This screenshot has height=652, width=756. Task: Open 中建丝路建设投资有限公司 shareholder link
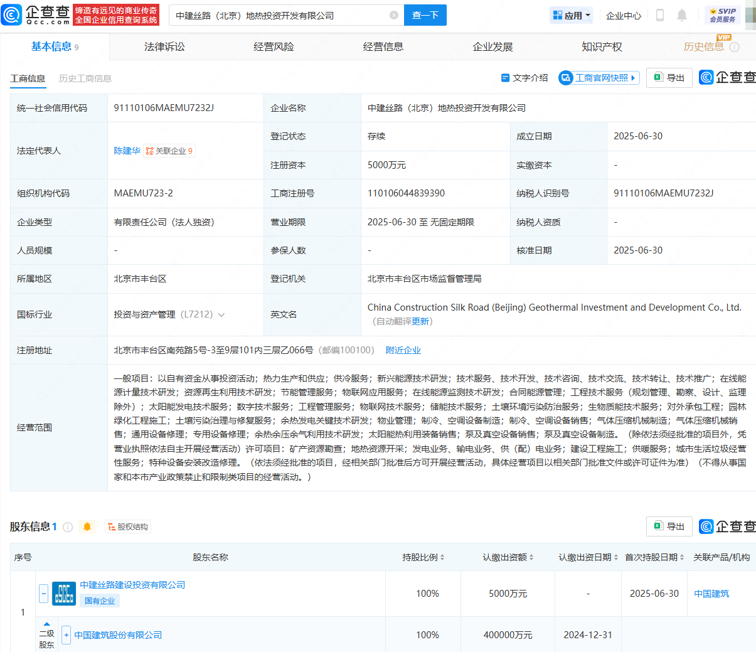[x=132, y=585]
